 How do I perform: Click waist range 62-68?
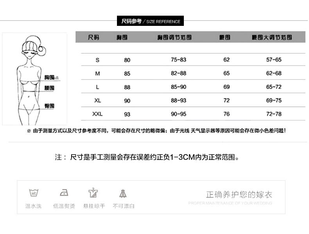[x=274, y=73]
